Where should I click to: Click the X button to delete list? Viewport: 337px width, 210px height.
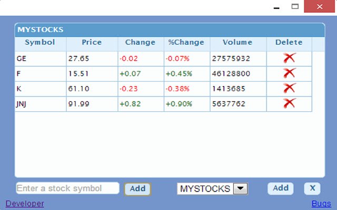click(x=312, y=188)
